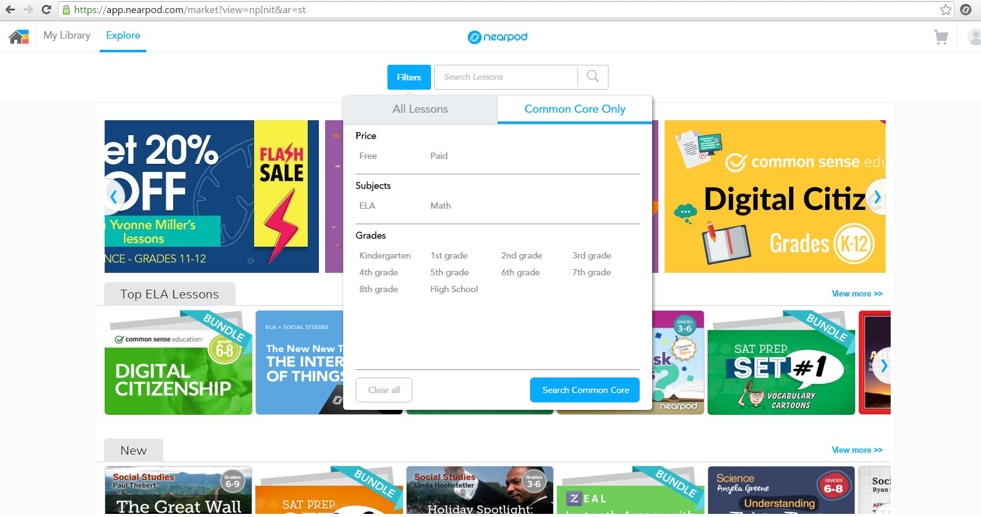Toggle ELA subject filter
This screenshot has height=517, width=981.
coord(367,206)
